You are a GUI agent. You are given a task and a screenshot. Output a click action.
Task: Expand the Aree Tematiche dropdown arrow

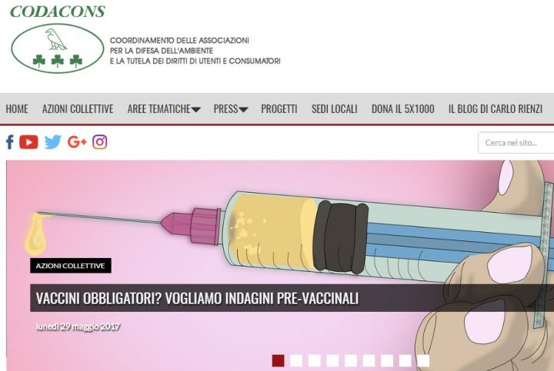click(195, 110)
